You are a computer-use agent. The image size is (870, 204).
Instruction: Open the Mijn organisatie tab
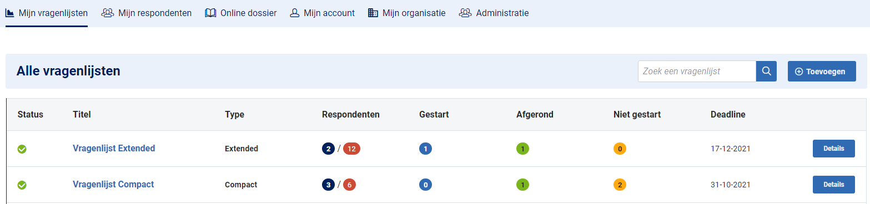pyautogui.click(x=407, y=13)
